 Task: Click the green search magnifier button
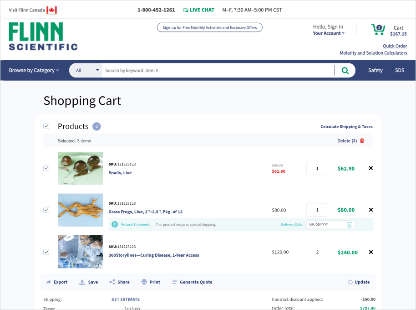[345, 71]
